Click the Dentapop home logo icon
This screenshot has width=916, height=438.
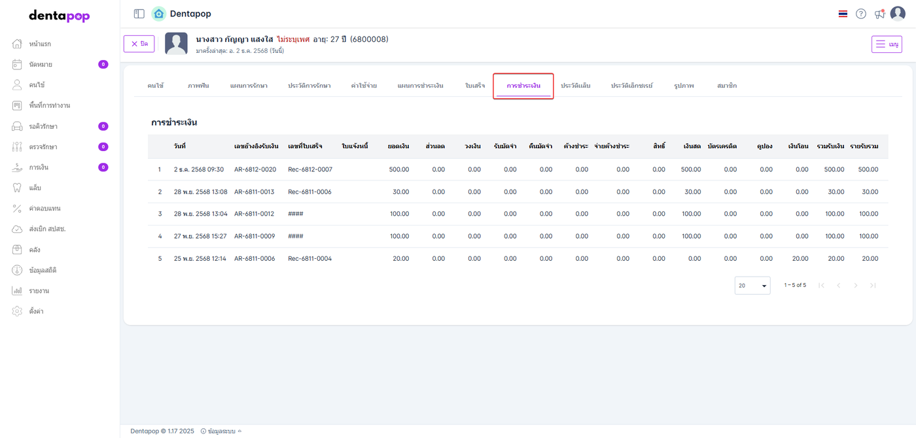tap(158, 14)
